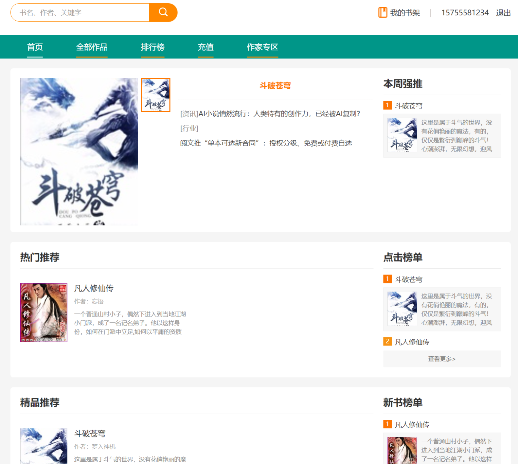Image resolution: width=518 pixels, height=464 pixels.
Task: Open 充值 tab
Action: point(206,47)
